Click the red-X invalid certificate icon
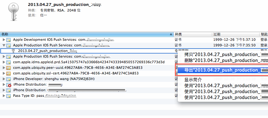The width and height of the screenshot is (268, 118). [9, 85]
